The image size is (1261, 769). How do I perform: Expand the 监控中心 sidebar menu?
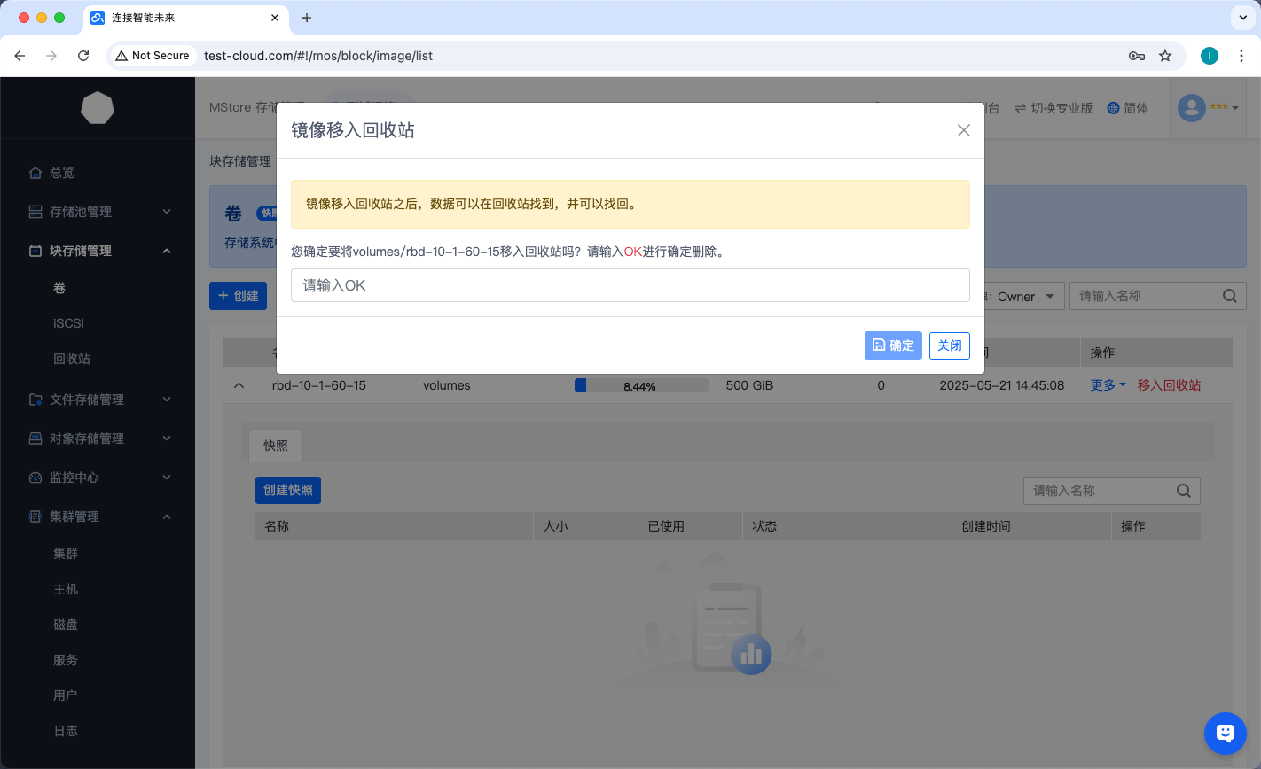click(x=98, y=478)
